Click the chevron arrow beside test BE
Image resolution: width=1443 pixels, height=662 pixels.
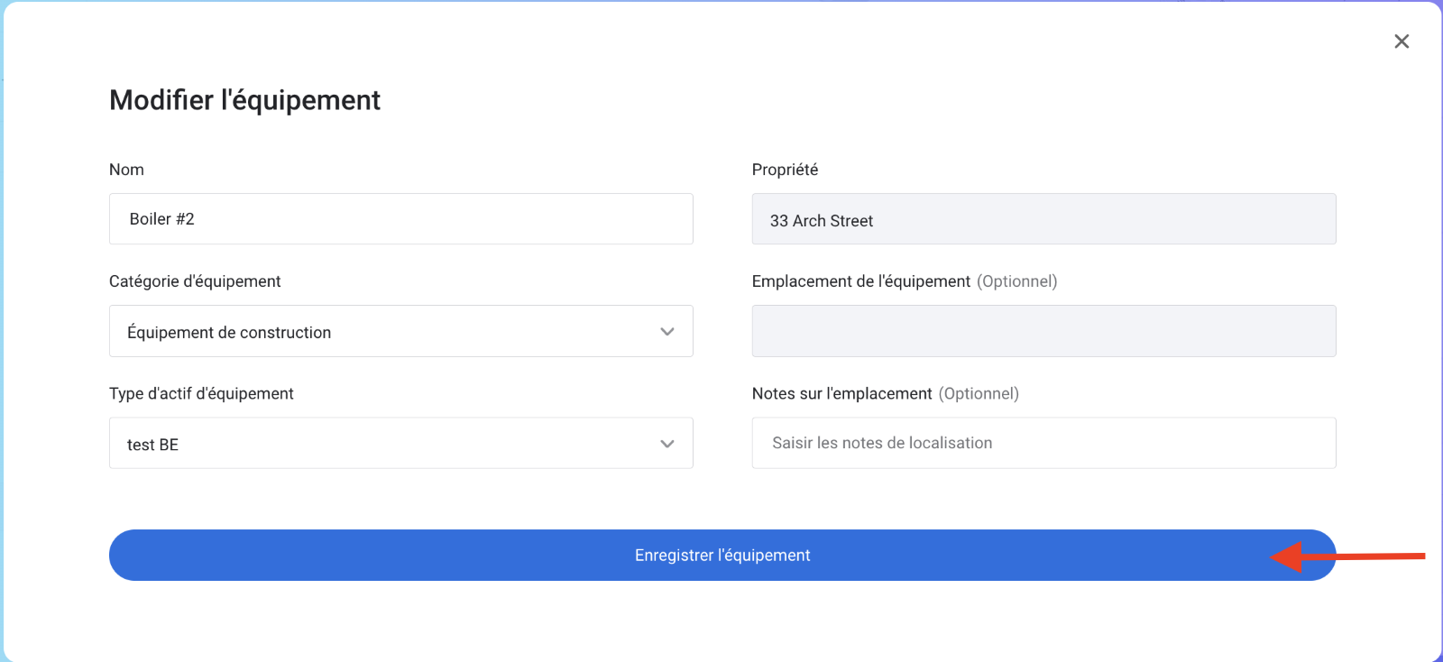coord(667,444)
